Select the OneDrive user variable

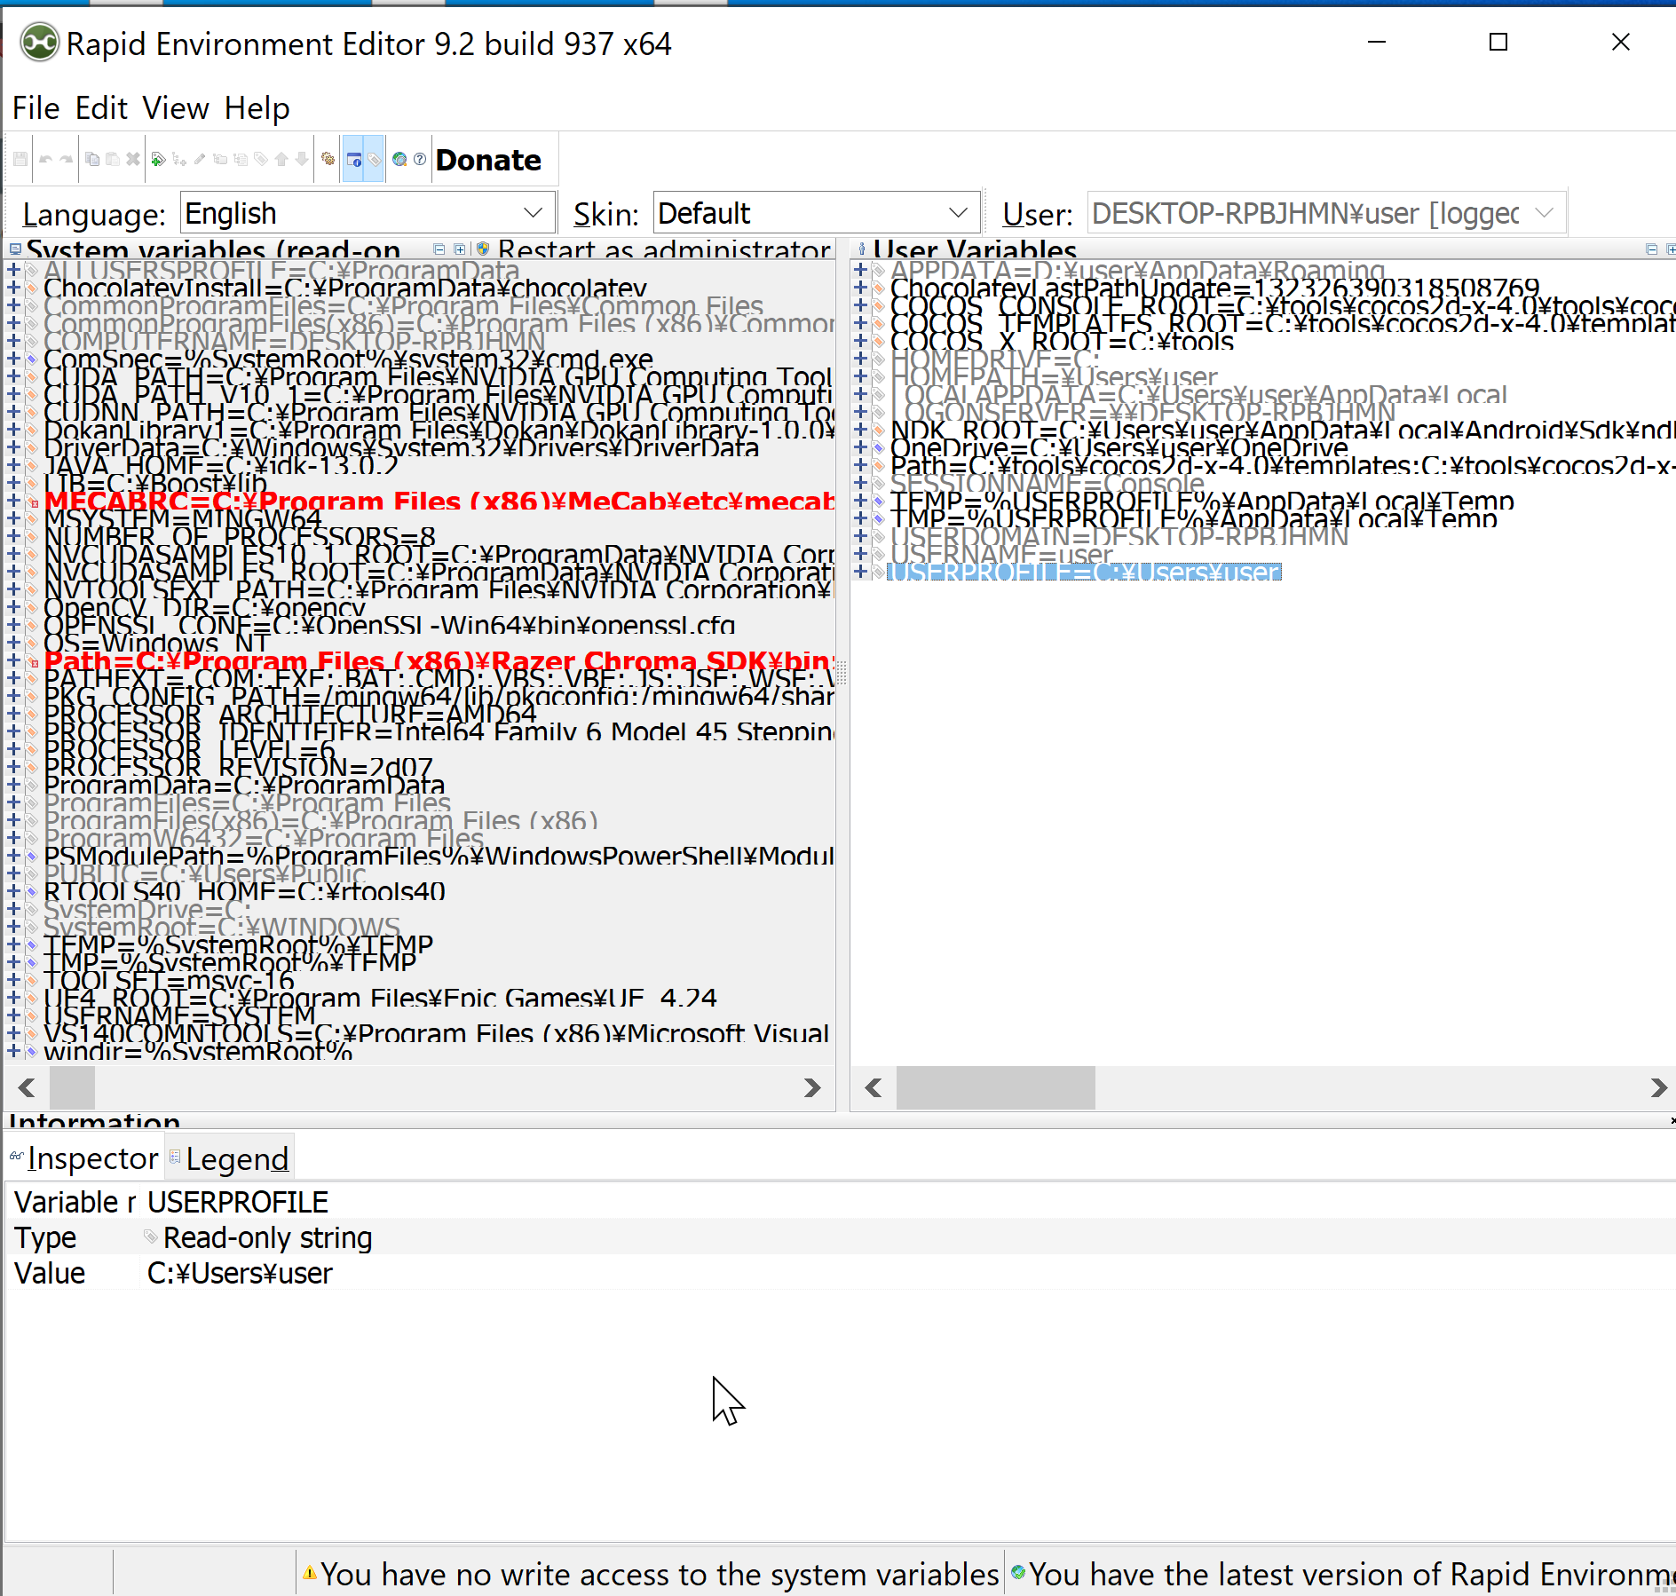click(1119, 447)
